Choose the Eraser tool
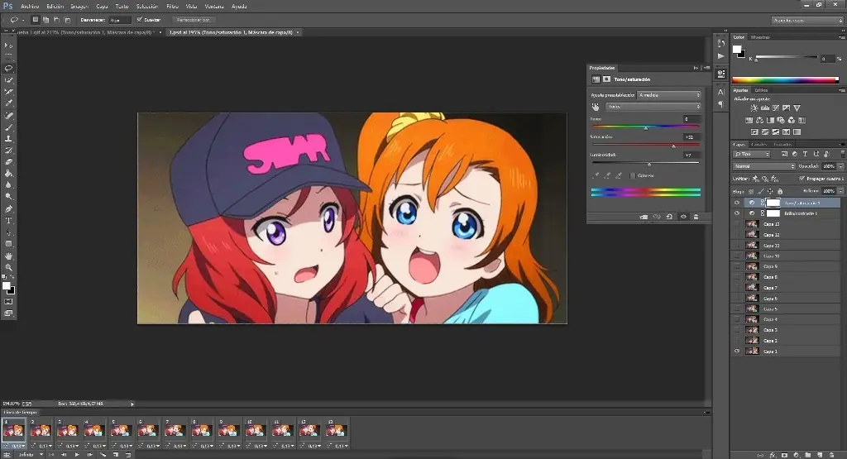The height and width of the screenshot is (459, 847). [x=9, y=162]
